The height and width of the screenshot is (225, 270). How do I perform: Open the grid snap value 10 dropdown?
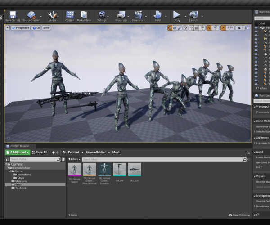202,28
